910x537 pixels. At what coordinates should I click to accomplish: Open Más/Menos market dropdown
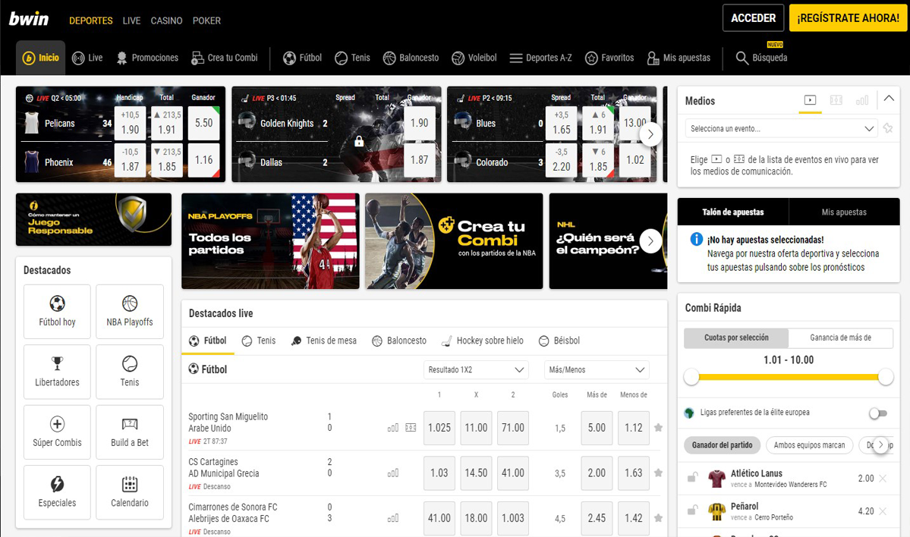[597, 370]
